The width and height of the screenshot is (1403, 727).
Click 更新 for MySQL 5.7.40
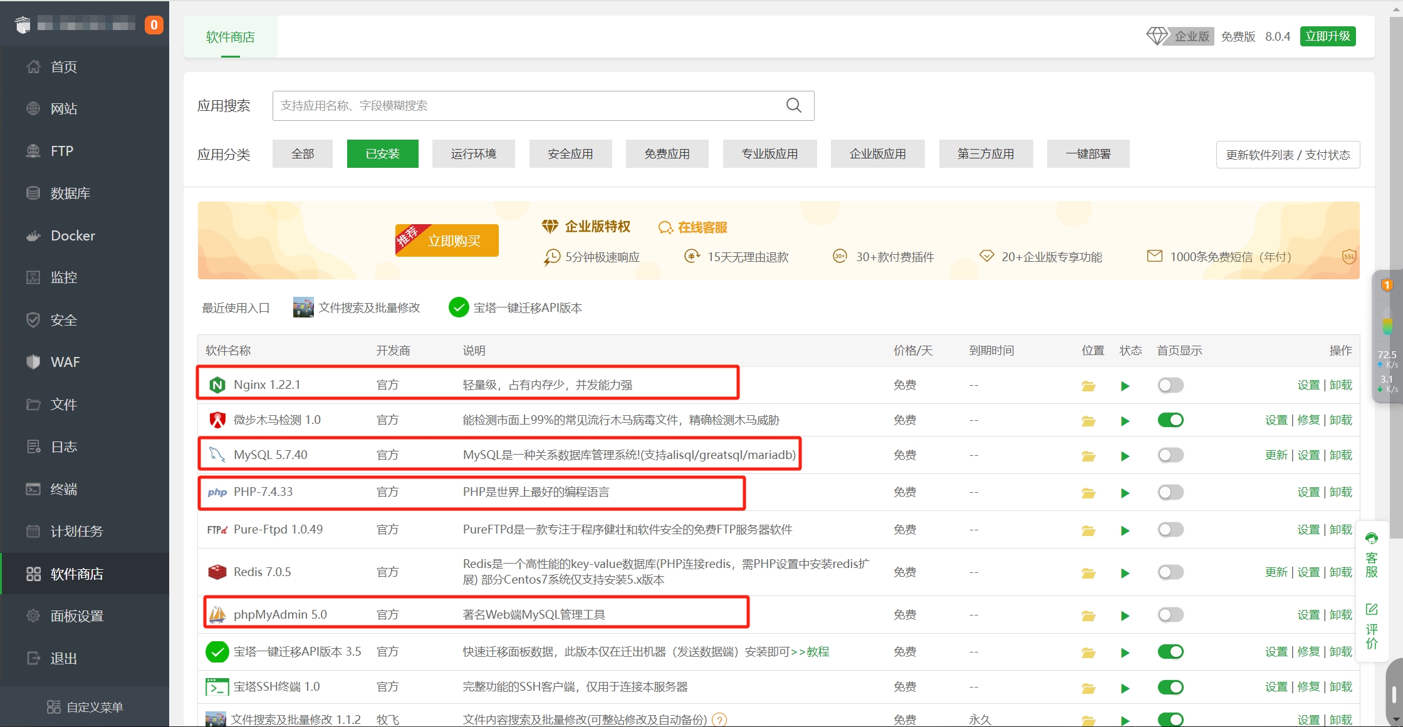tap(1276, 455)
